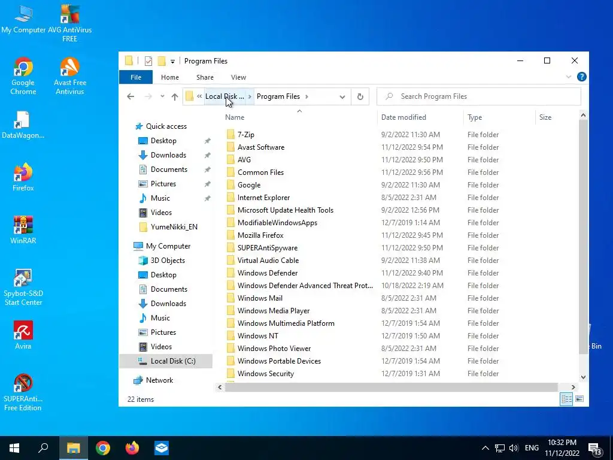Screen dimensions: 613x460
Task: Launch Avira from the desktop
Action: 23,335
